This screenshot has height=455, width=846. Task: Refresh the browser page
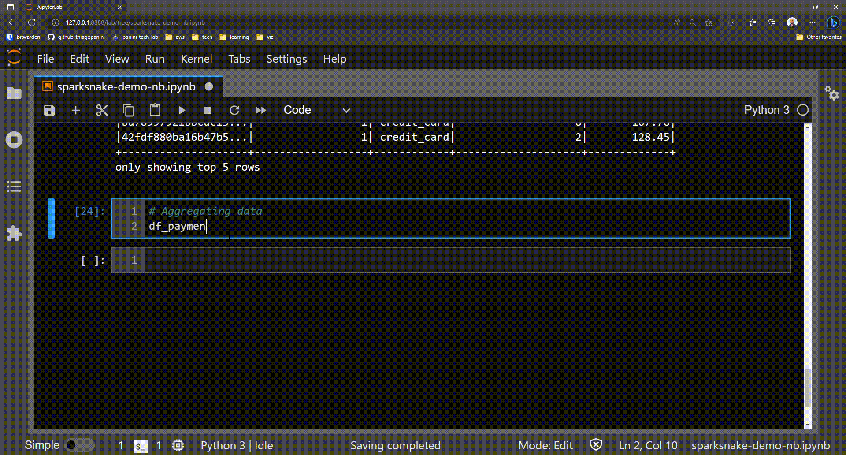point(32,22)
